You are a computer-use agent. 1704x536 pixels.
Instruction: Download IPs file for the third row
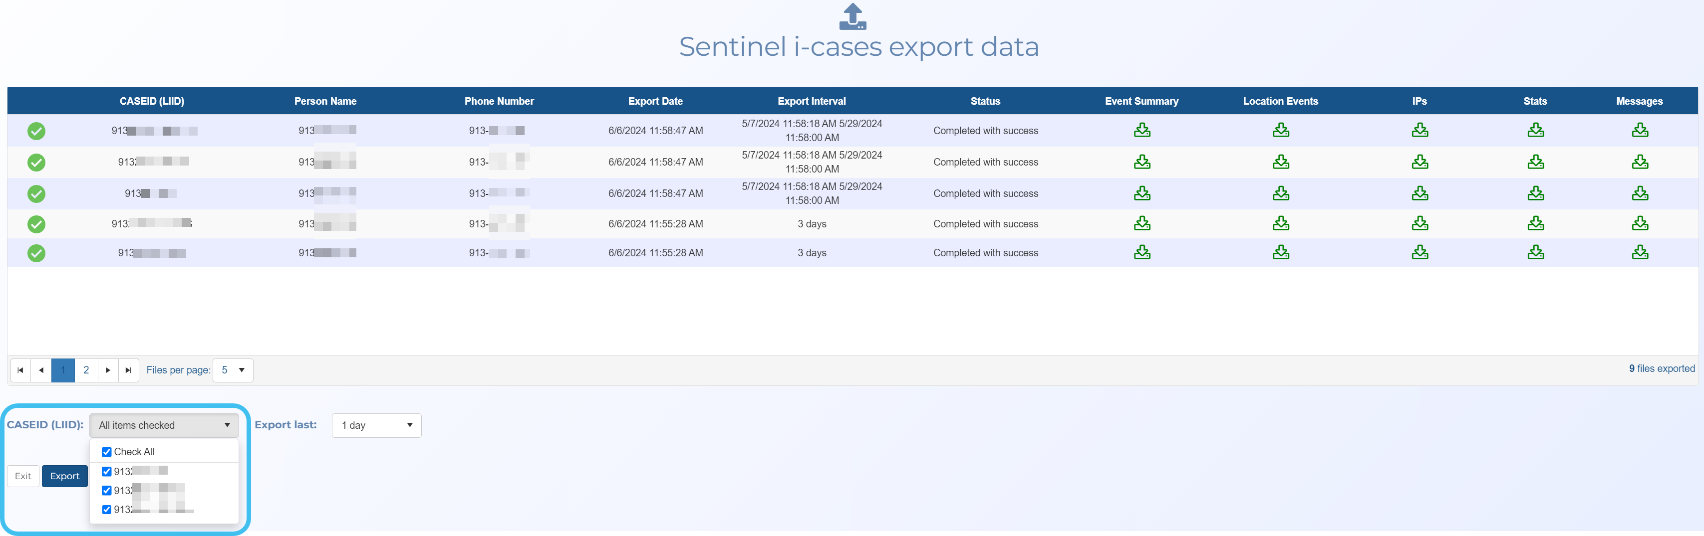1420,193
